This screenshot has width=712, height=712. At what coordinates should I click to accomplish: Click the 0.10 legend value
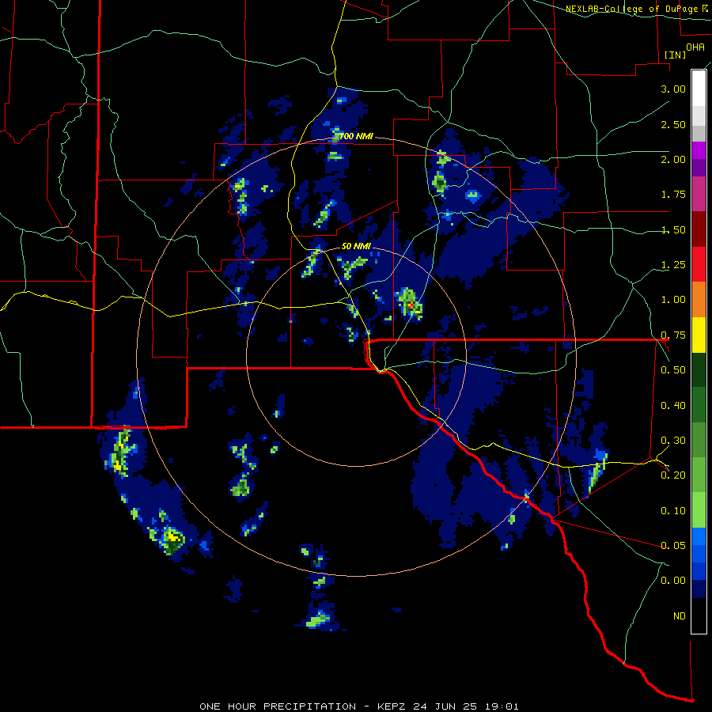(x=673, y=510)
